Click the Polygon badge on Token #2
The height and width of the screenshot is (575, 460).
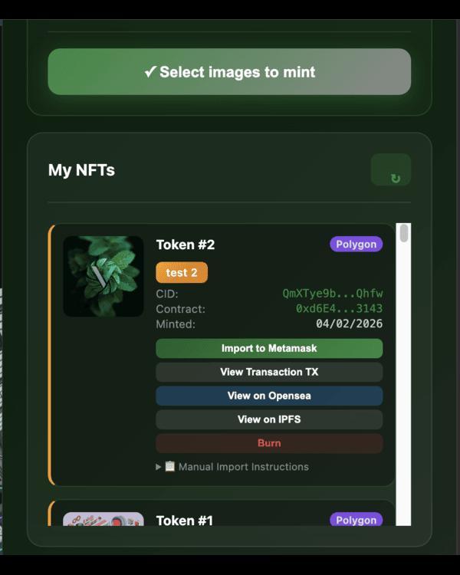(356, 244)
